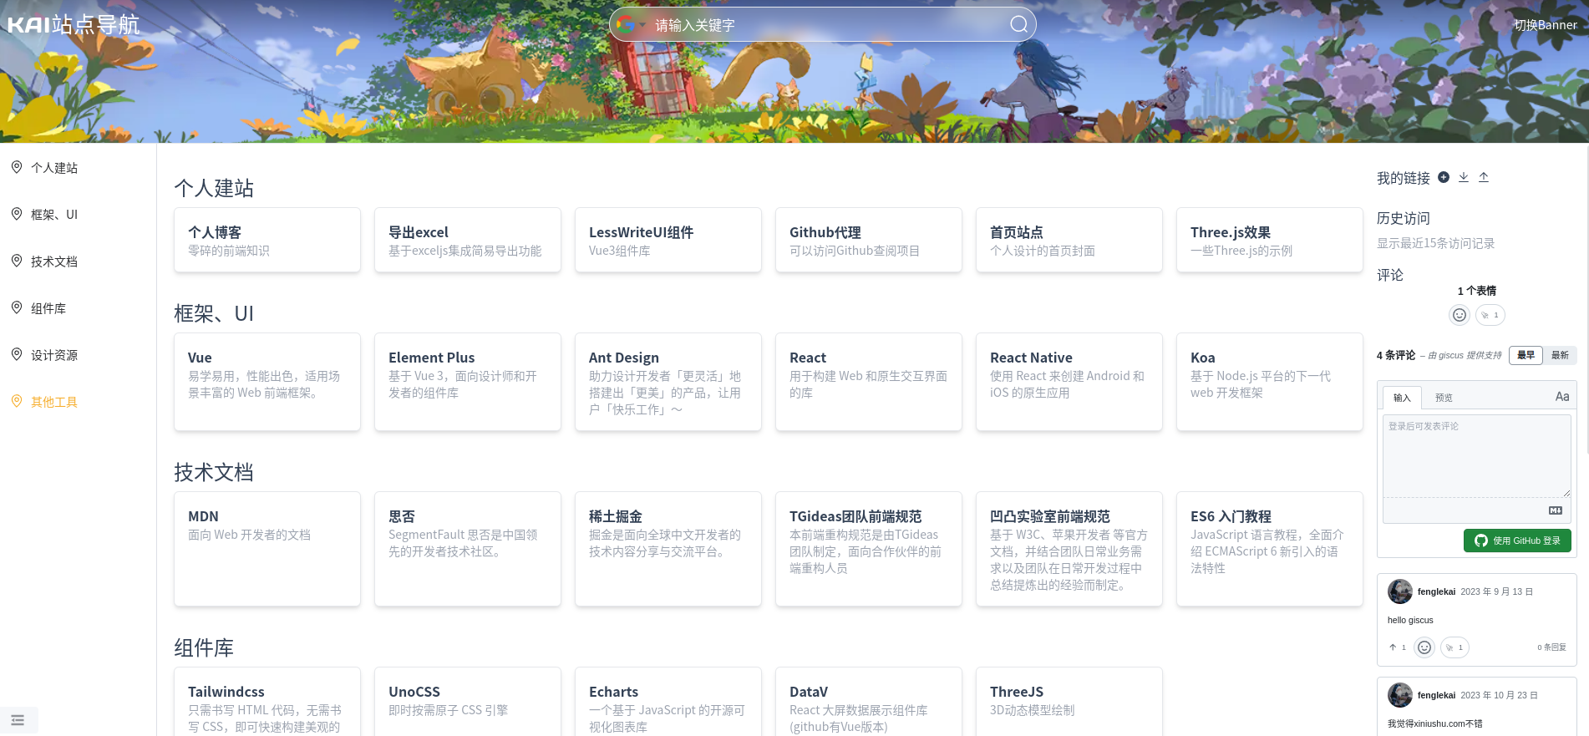Screen dimensions: 1589x736
Task: Open fenglekai name on the 10 月 23 日 comment
Action: point(1436,695)
